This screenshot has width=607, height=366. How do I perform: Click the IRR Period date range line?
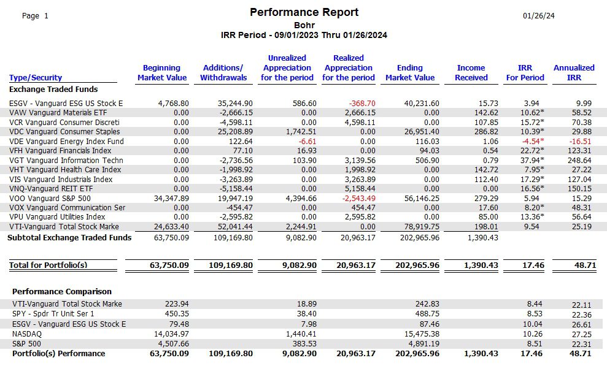(304, 35)
